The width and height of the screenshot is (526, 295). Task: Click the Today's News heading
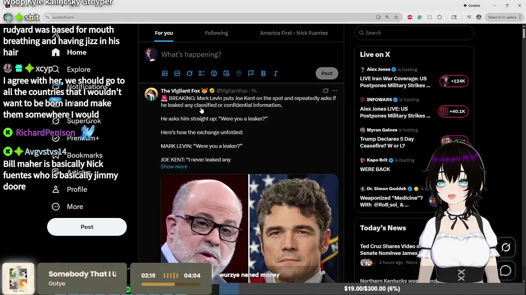point(383,228)
